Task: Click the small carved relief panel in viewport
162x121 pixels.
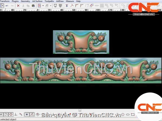Action: (81, 42)
